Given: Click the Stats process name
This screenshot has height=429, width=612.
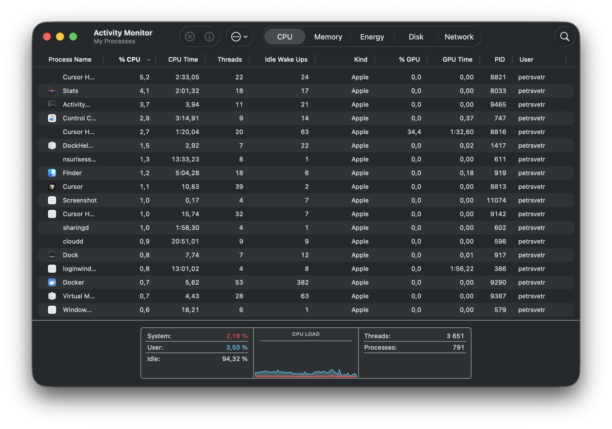Looking at the screenshot, I should [70, 91].
